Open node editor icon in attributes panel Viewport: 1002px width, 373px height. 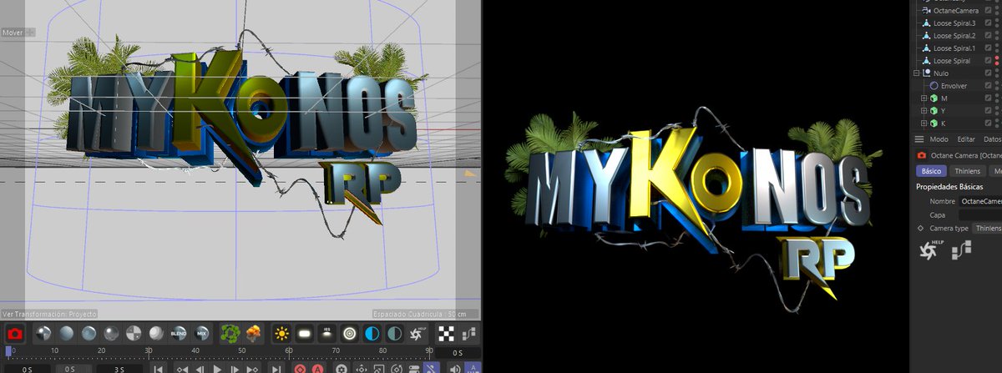(x=961, y=248)
